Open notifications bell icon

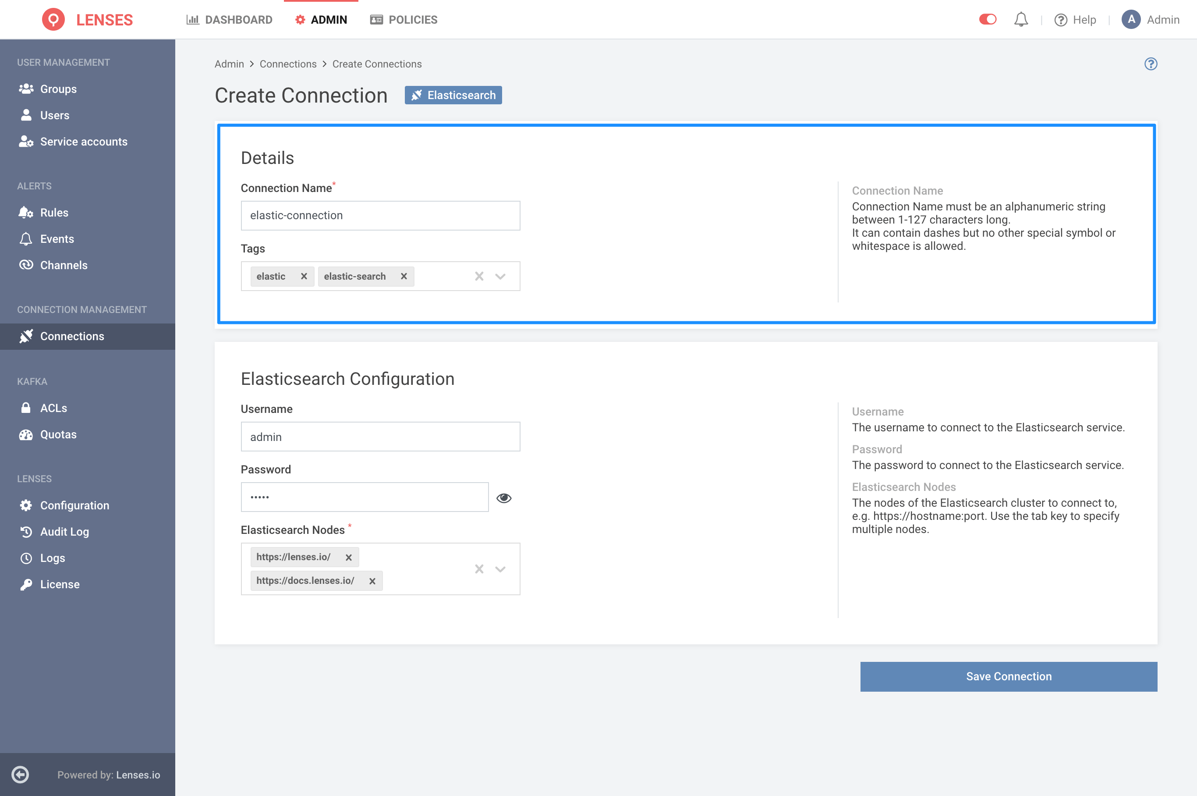pos(1021,19)
